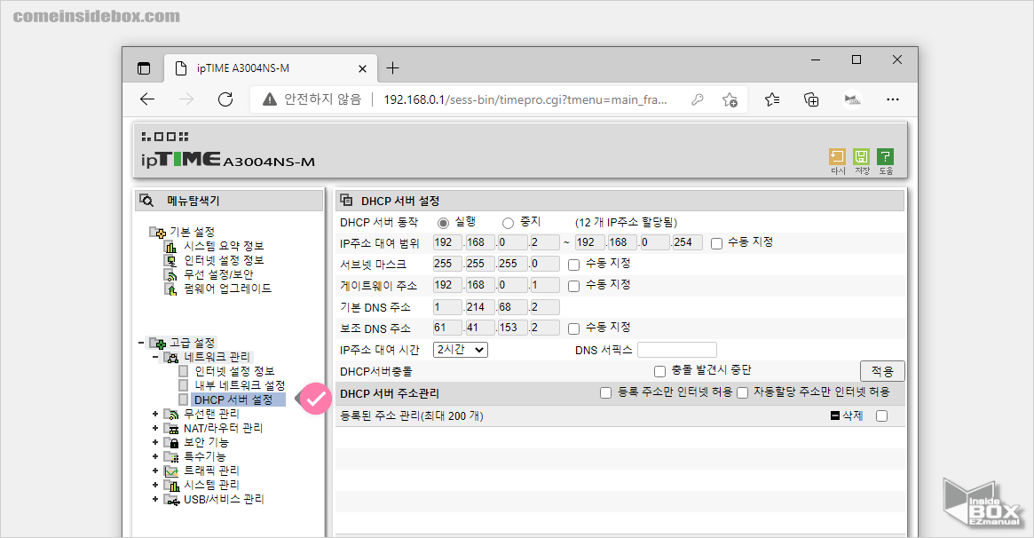Click the 메뉴탐색기 search icon
1034x538 pixels.
[147, 201]
